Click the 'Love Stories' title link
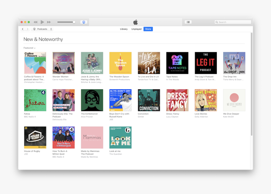271x194 pixels. [201, 114]
